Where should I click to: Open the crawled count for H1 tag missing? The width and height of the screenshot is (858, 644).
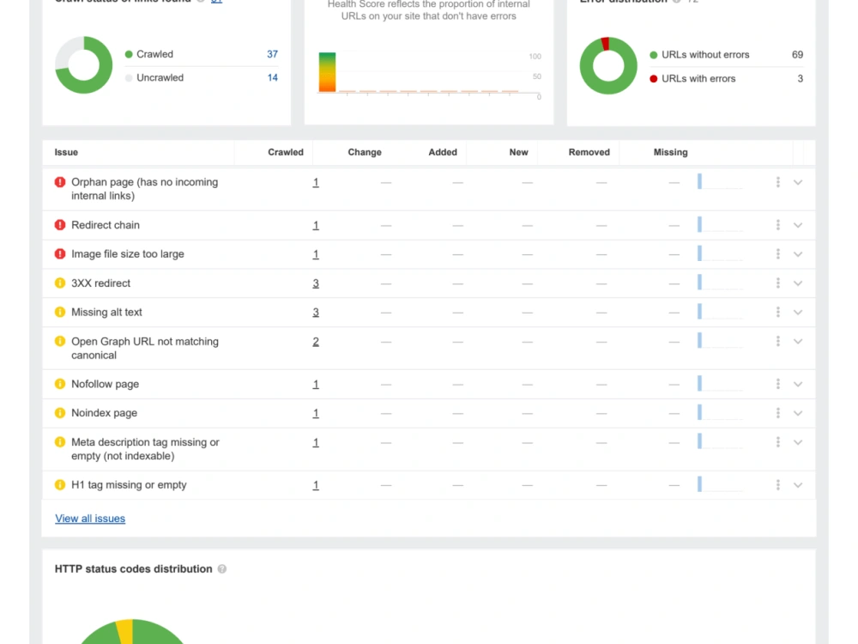click(x=316, y=484)
